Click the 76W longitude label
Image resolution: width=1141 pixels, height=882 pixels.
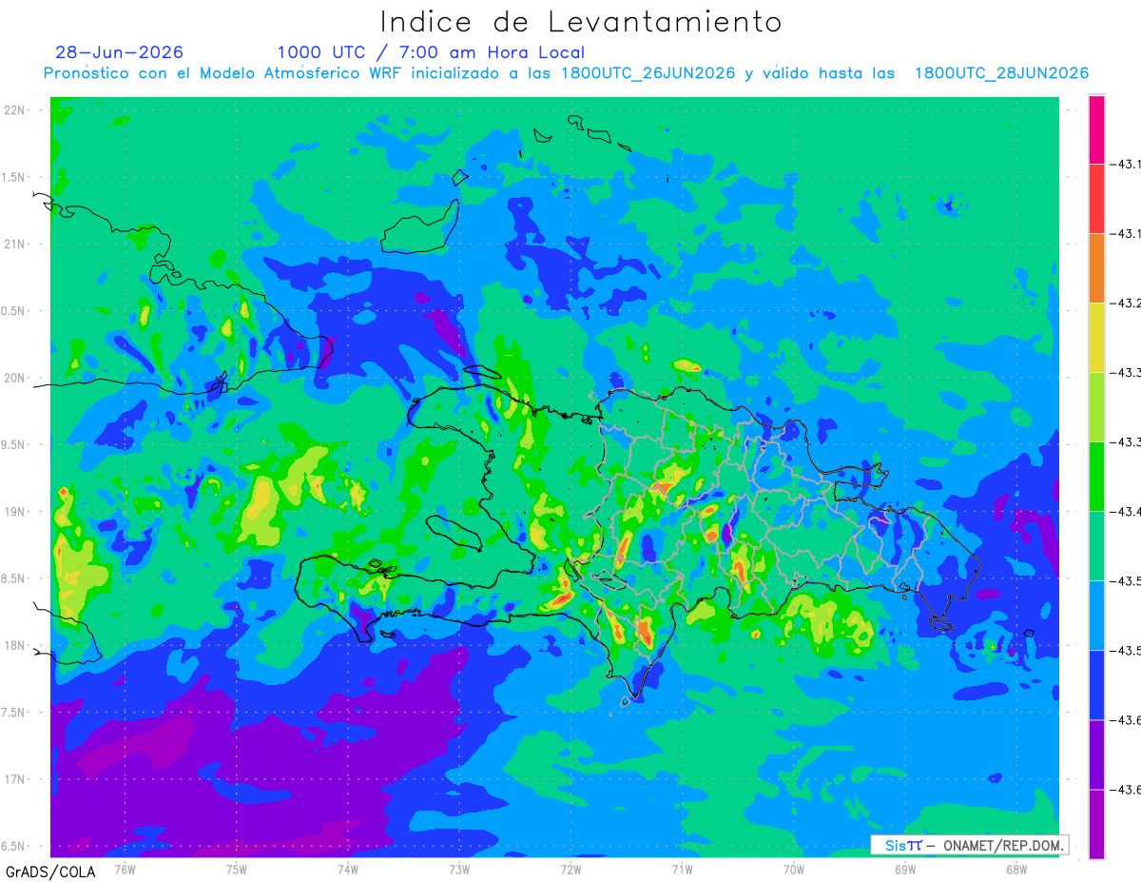tap(125, 868)
